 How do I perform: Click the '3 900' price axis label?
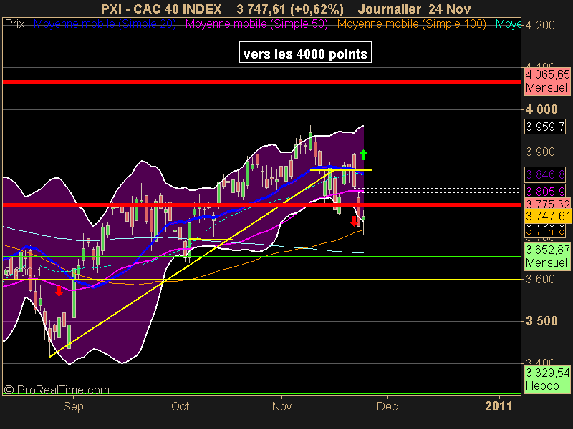coord(540,152)
